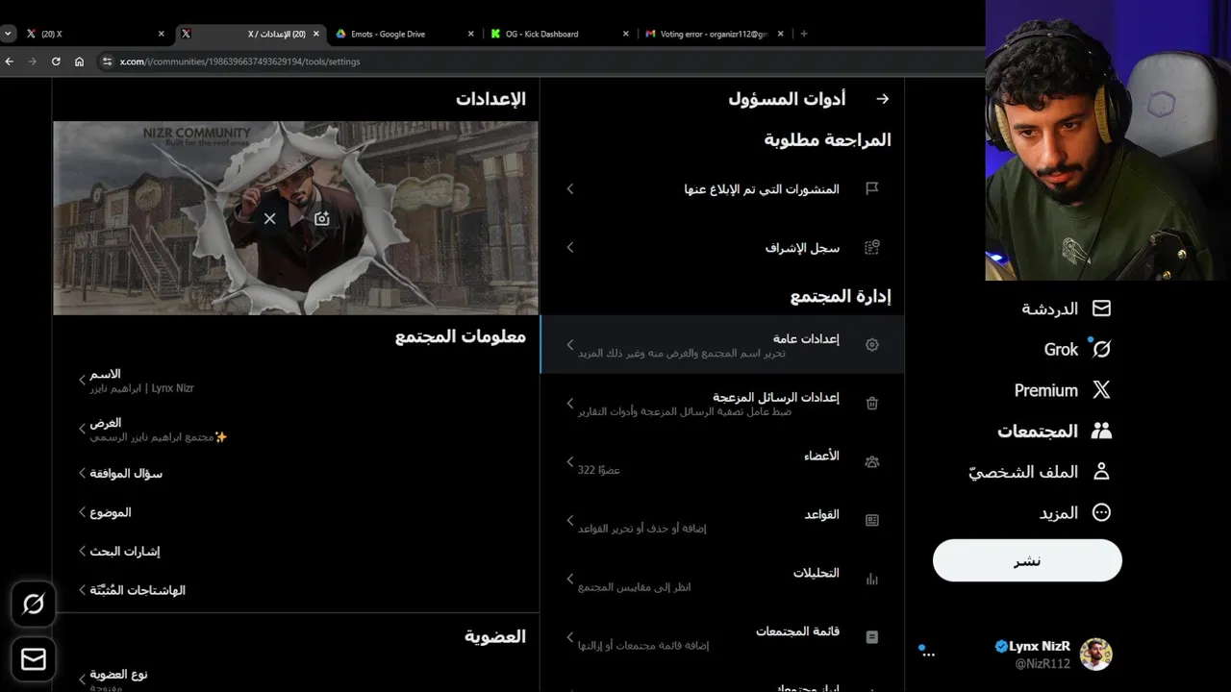
Task: Open المجتمعات in sidebar navigation
Action: 1055,432
